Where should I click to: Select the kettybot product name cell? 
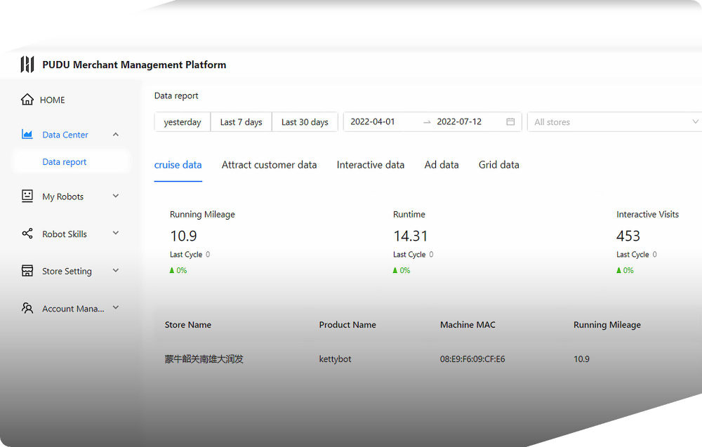tap(335, 359)
